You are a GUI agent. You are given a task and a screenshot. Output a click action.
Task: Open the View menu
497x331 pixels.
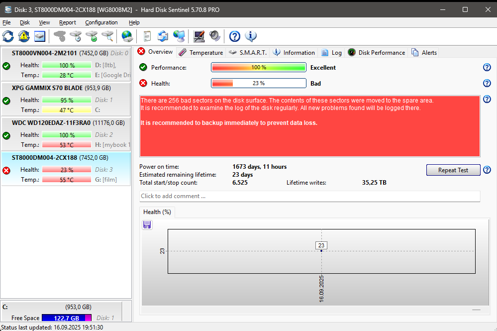(x=44, y=22)
